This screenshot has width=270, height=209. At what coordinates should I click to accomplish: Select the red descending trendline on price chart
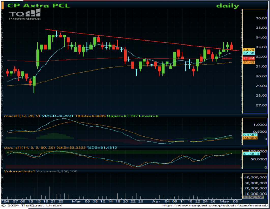(142, 40)
